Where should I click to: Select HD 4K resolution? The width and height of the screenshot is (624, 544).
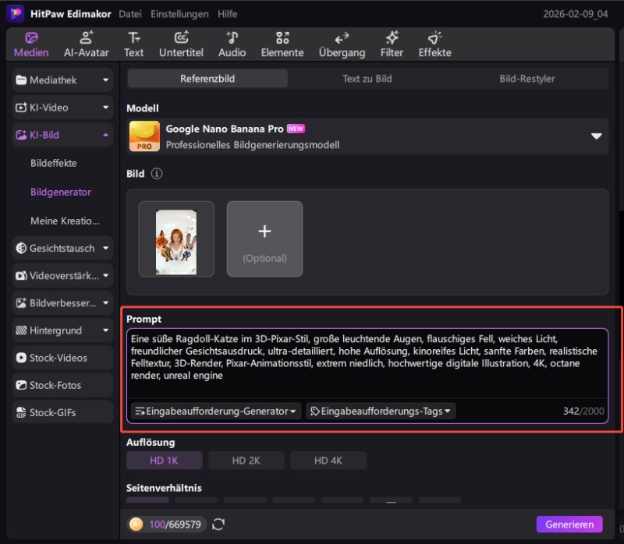point(328,461)
